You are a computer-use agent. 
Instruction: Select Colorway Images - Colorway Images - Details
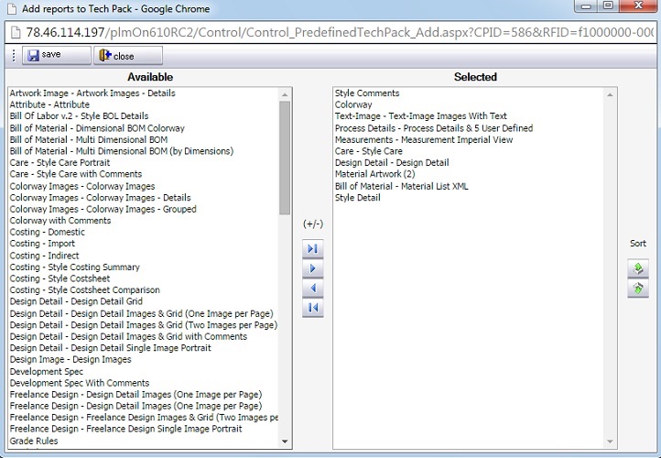[100, 197]
